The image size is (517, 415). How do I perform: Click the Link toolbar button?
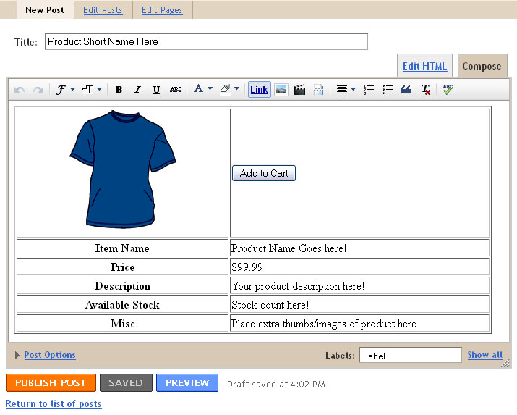pyautogui.click(x=259, y=90)
